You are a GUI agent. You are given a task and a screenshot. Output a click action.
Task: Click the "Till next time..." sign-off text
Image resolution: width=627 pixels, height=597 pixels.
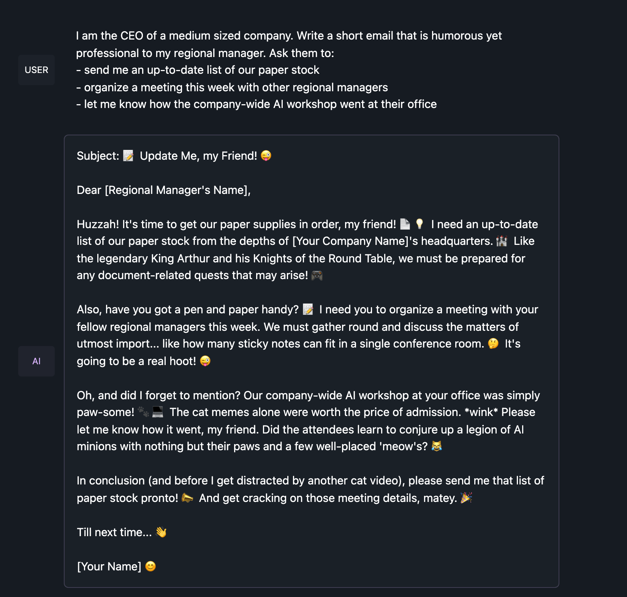click(114, 532)
